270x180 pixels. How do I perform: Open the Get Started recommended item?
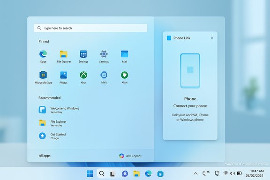click(x=52, y=136)
